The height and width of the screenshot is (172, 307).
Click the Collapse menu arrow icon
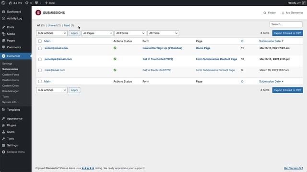click(3, 152)
